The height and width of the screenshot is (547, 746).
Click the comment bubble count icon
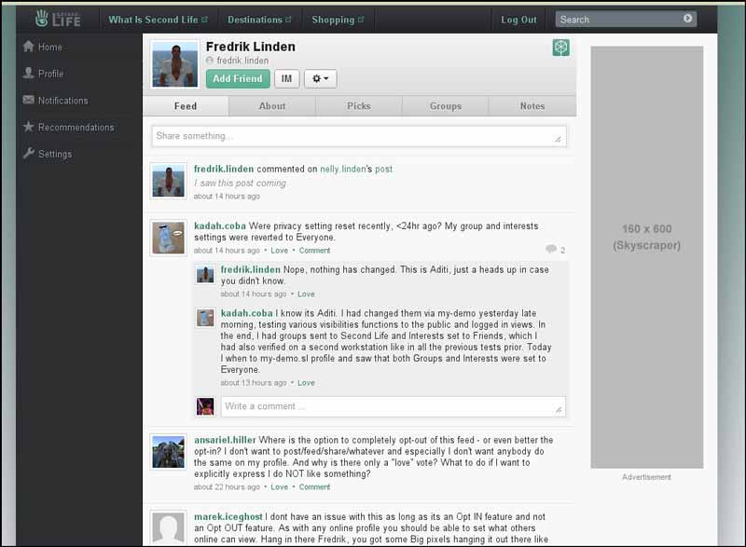tap(552, 250)
